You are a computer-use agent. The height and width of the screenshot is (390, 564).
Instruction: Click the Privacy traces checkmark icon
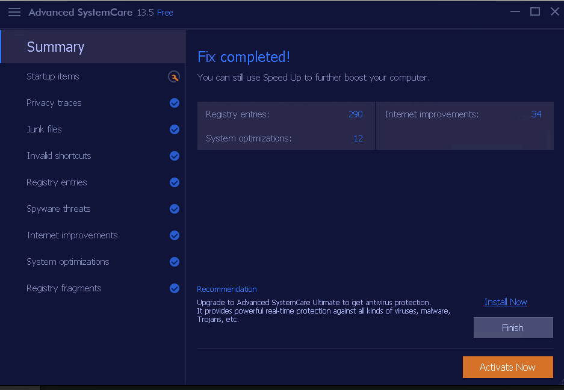(175, 103)
